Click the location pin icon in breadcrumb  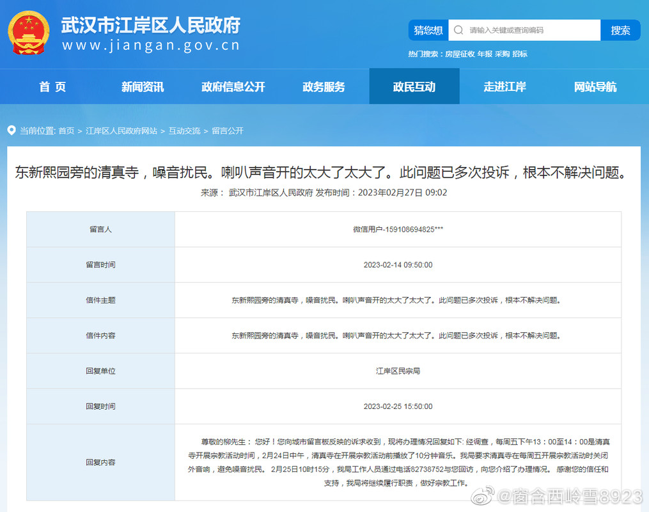(12, 131)
